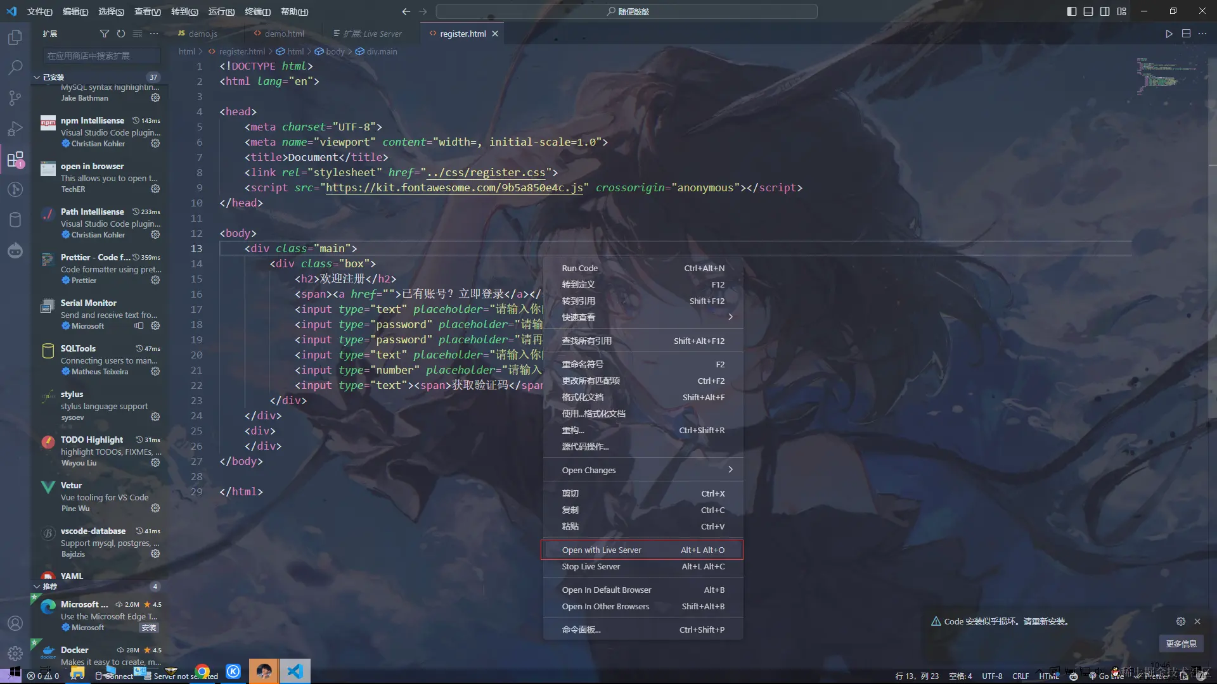The image size is (1217, 684).
Task: Open the 终端 Terminal menu
Action: tap(257, 11)
